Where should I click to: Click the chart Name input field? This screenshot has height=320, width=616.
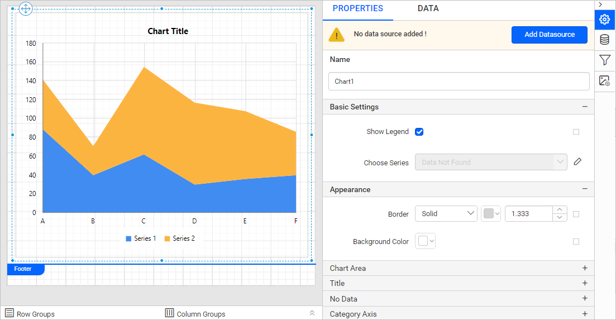coord(459,82)
